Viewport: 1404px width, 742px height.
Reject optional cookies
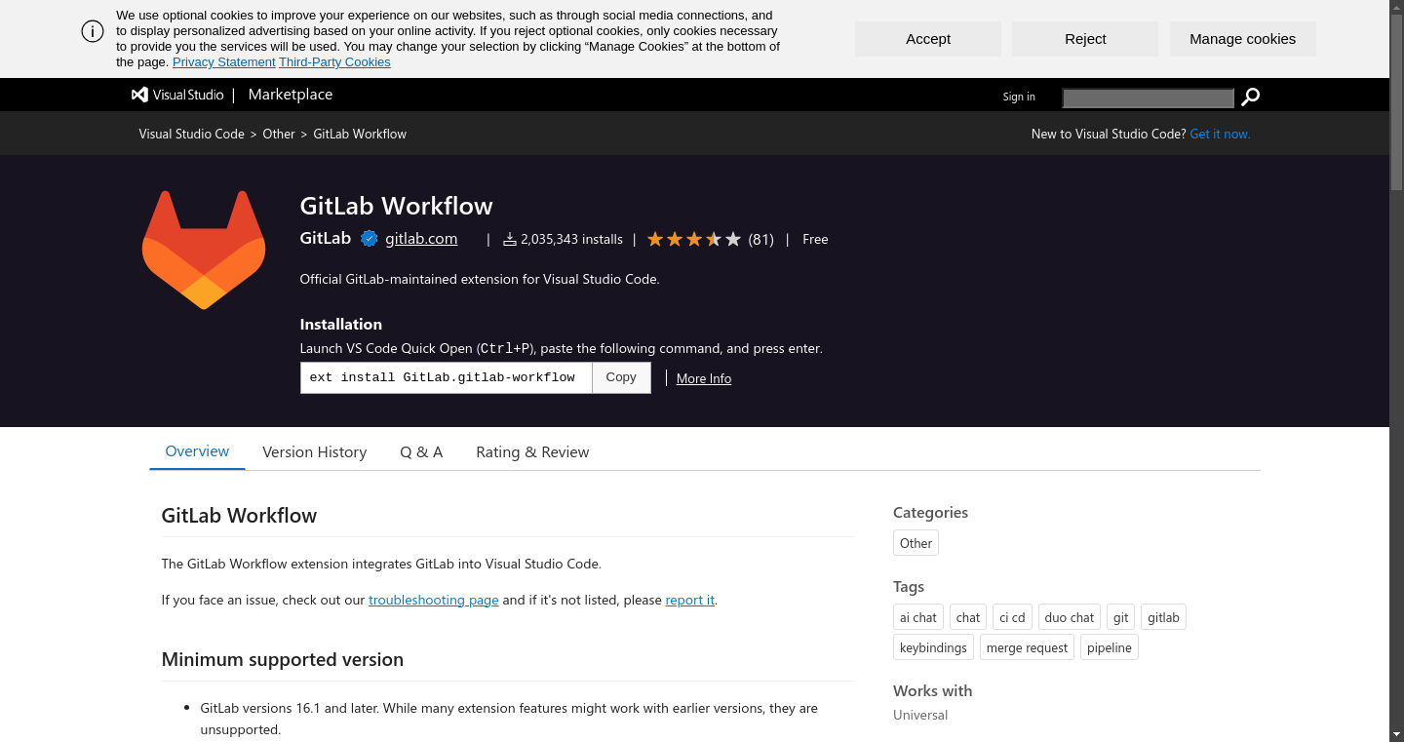pyautogui.click(x=1085, y=39)
